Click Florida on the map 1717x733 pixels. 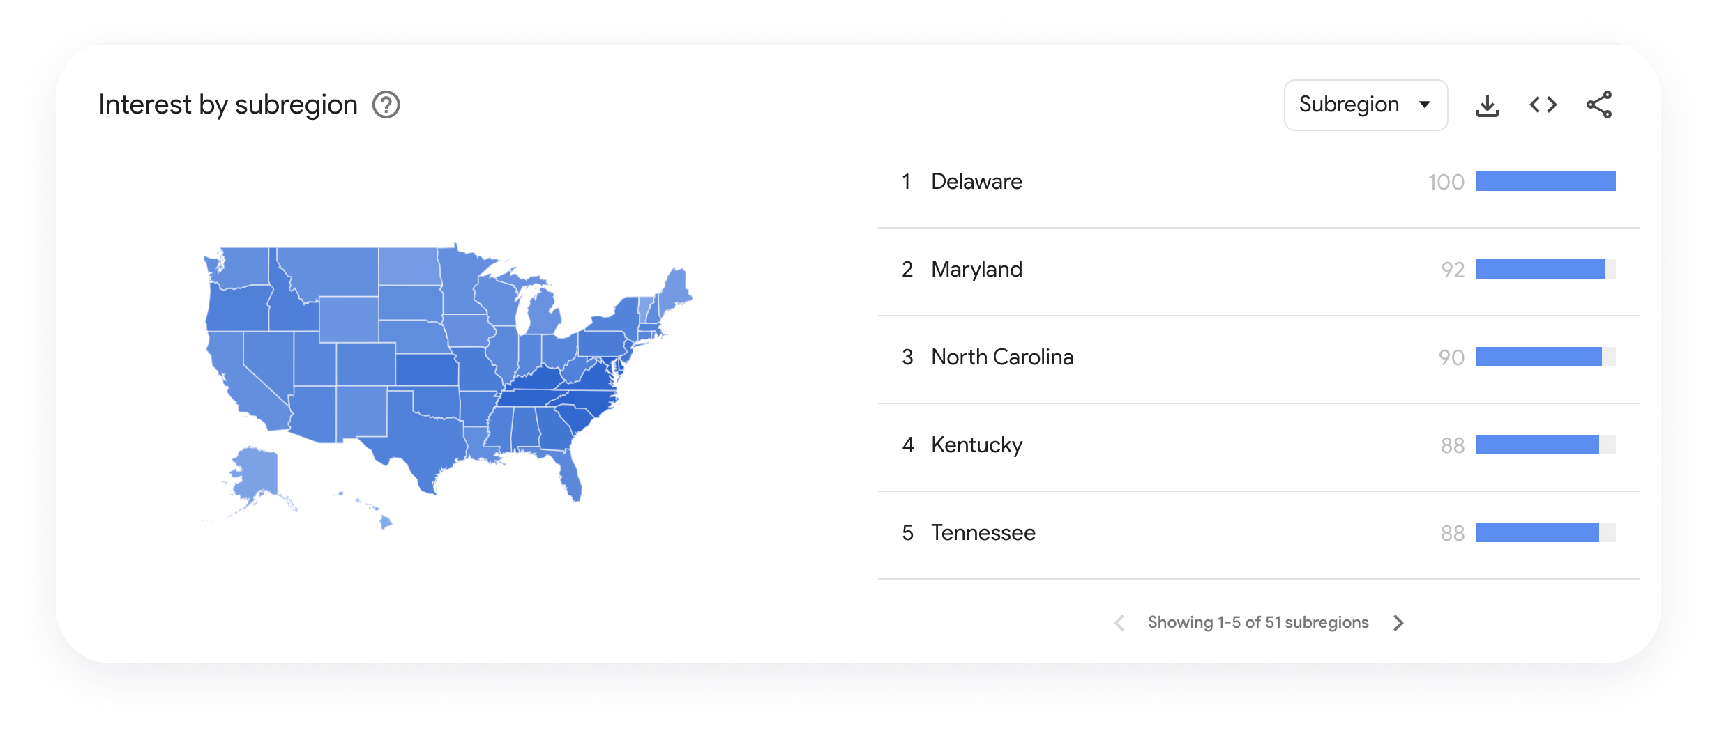coord(568,474)
